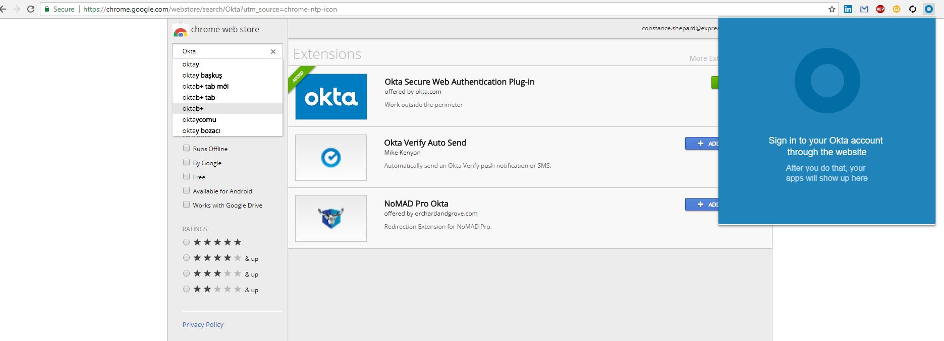Click the Okta logo thumbnail
The image size is (944, 341).
pyautogui.click(x=331, y=97)
